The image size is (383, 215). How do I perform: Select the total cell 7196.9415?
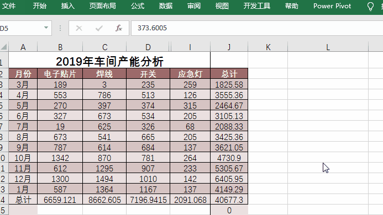point(148,200)
